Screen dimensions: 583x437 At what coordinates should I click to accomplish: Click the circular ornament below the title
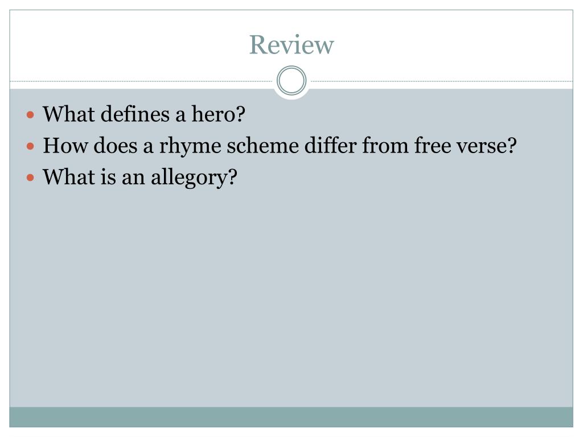291,81
